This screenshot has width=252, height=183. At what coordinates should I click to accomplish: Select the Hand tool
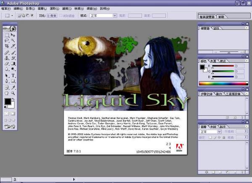(x=7, y=93)
